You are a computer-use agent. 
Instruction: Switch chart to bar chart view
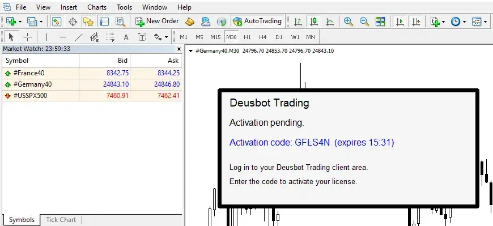point(297,22)
